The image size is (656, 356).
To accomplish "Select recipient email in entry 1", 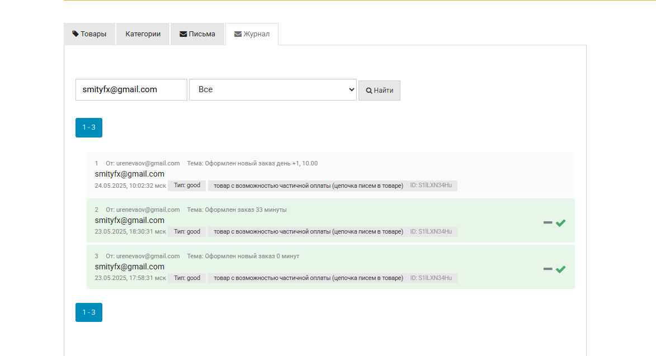I will tap(130, 174).
